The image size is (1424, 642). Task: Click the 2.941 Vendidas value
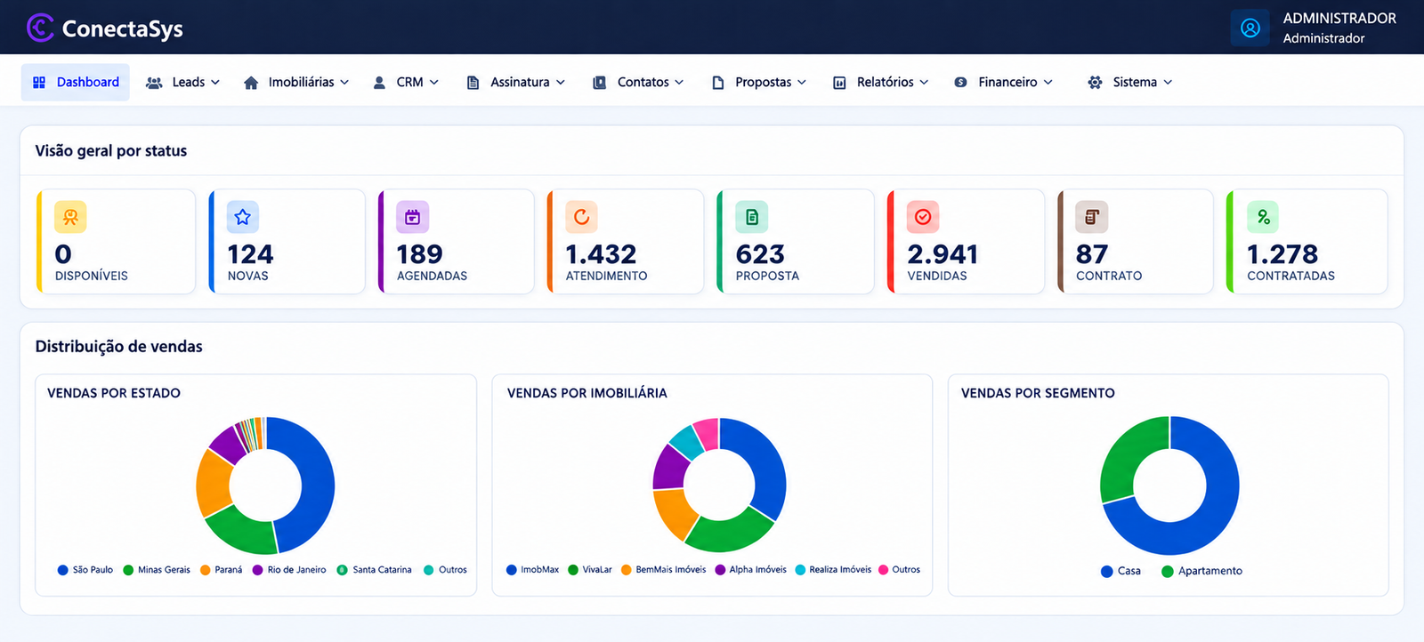point(943,254)
